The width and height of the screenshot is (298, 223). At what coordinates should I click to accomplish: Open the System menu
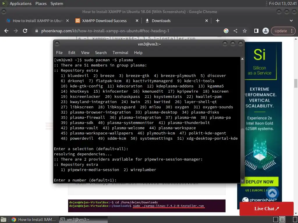(57, 3)
